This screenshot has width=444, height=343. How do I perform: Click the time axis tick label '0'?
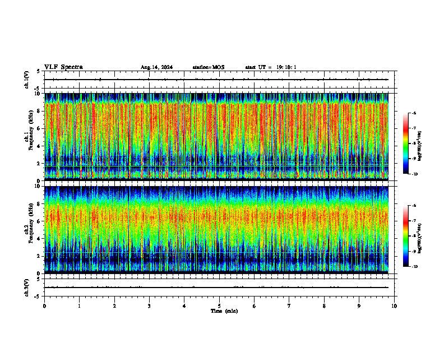point(44,306)
